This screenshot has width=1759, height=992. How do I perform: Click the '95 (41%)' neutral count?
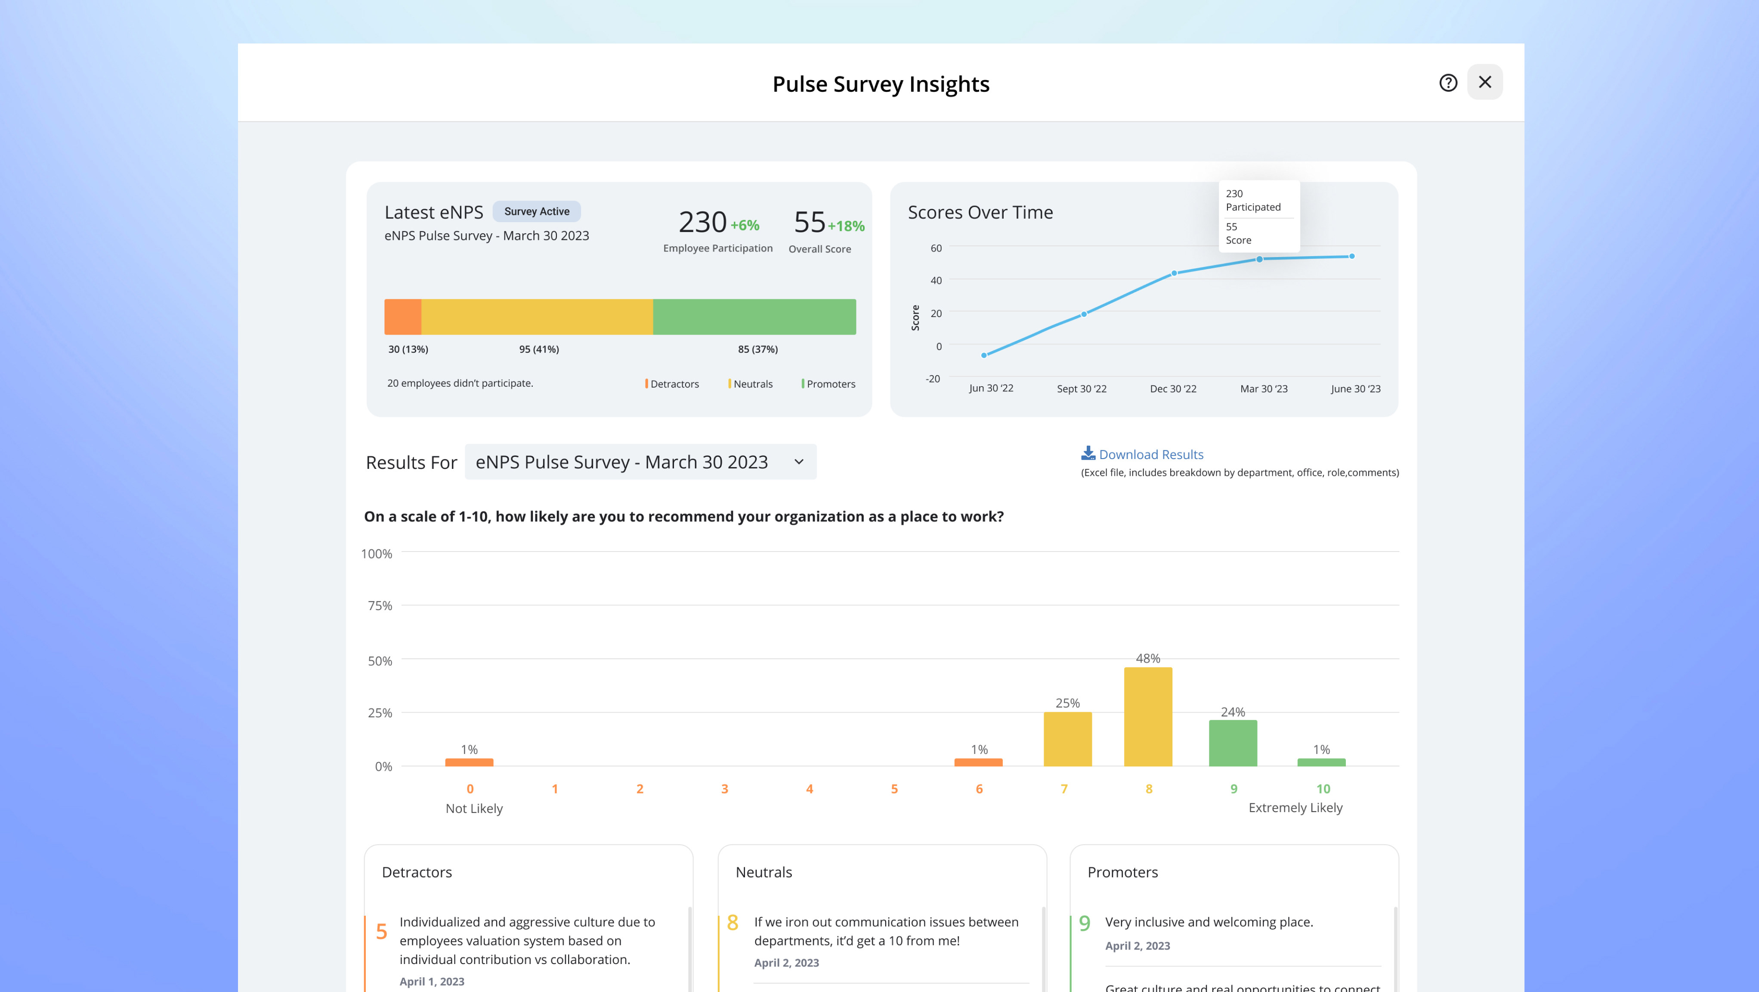click(539, 349)
